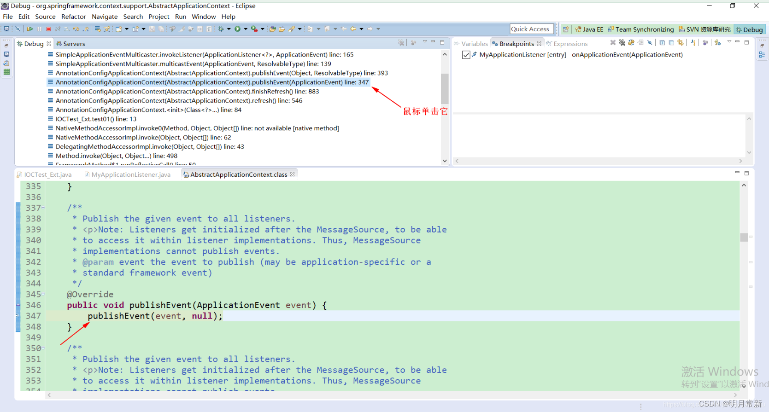This screenshot has height=412, width=769.
Task: Click the yellow Back navigation arrow
Action: coord(353,29)
